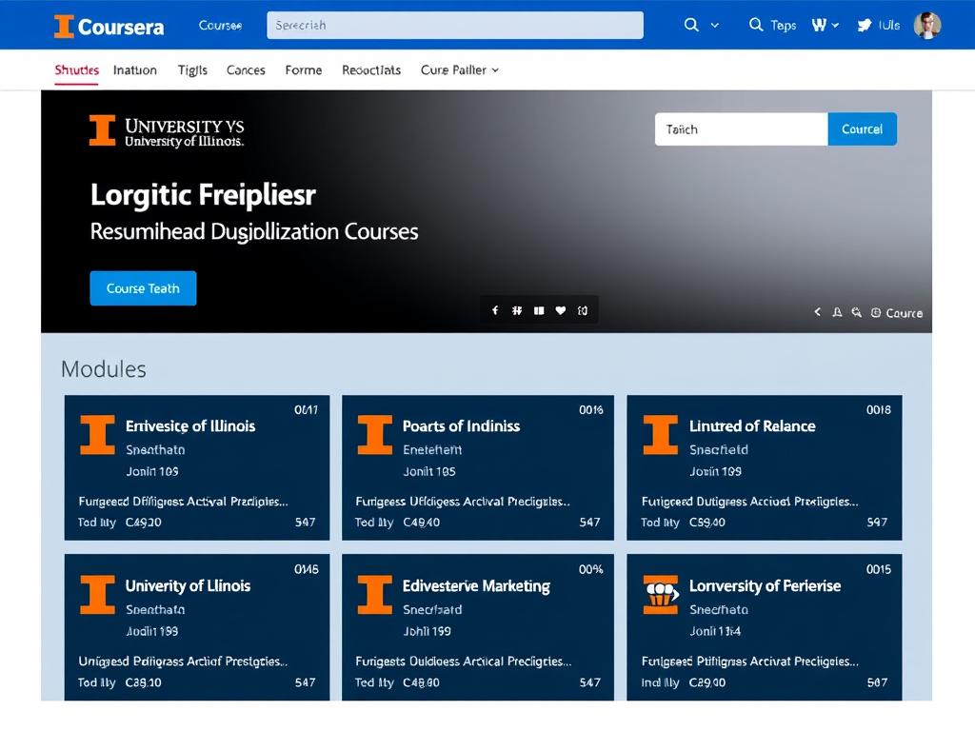
Task: Open the Edivesterve Marketing module
Action: pyautogui.click(x=478, y=627)
